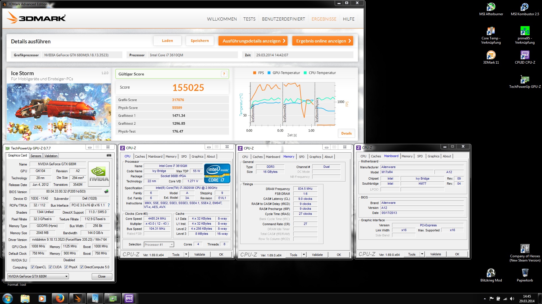This screenshot has width=542, height=304.
Task: Select SPD tab in Memory CPU-Z window
Action: point(301,157)
